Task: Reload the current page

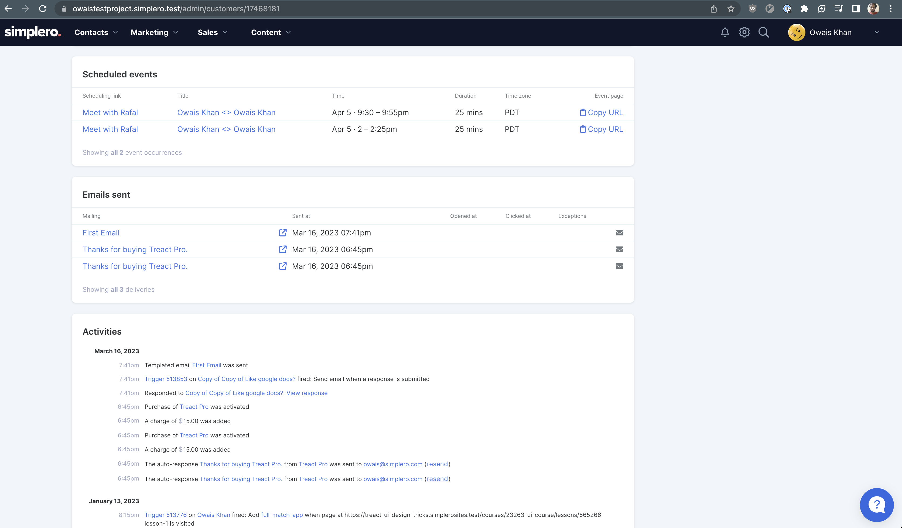Action: point(43,9)
